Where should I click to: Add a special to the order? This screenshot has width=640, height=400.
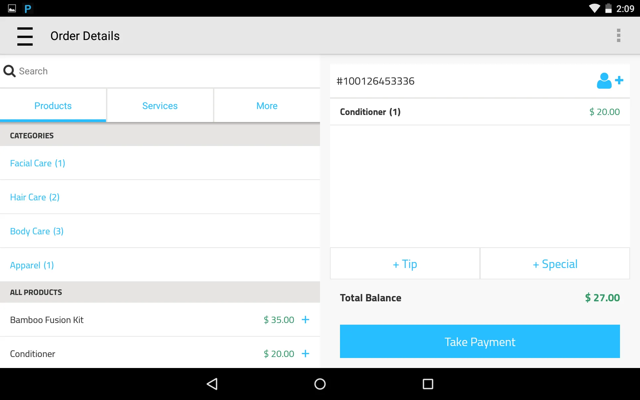coord(555,264)
